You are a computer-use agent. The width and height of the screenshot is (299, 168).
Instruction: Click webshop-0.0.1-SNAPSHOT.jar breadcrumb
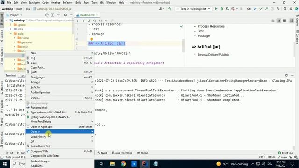(52, 9)
